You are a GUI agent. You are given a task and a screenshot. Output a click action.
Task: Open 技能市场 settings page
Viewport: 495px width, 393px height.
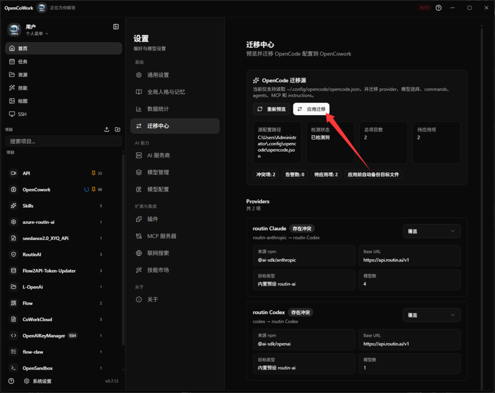pyautogui.click(x=175, y=270)
